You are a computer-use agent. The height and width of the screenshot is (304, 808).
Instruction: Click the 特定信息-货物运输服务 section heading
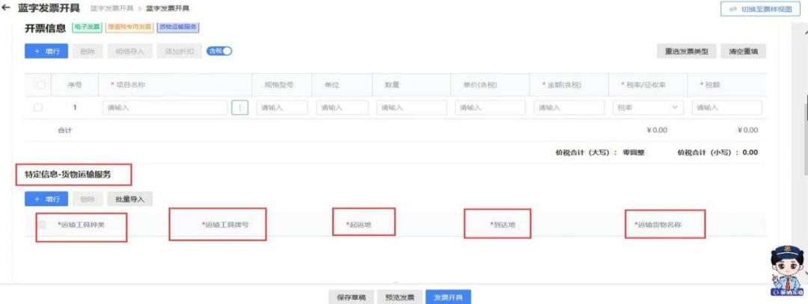[67, 175]
